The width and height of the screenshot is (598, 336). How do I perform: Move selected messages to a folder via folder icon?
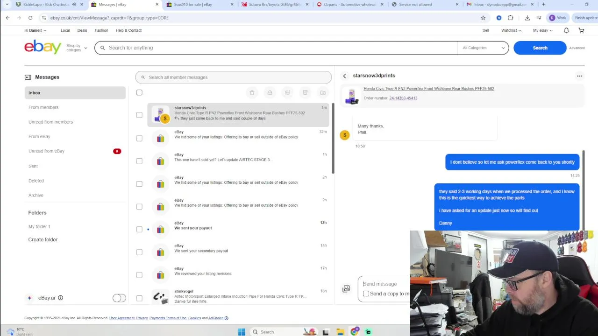tap(323, 92)
